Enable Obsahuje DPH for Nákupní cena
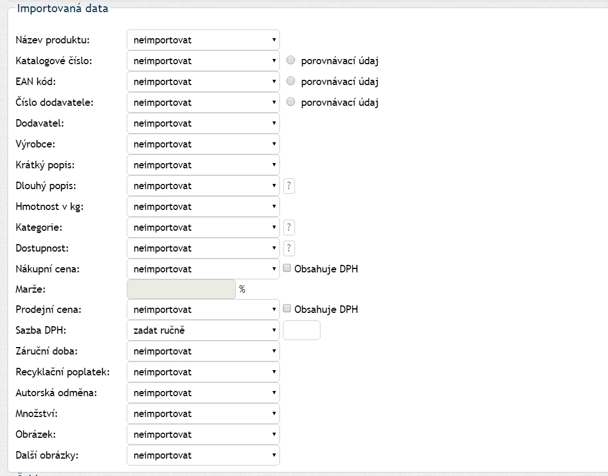This screenshot has height=476, width=608. [287, 268]
